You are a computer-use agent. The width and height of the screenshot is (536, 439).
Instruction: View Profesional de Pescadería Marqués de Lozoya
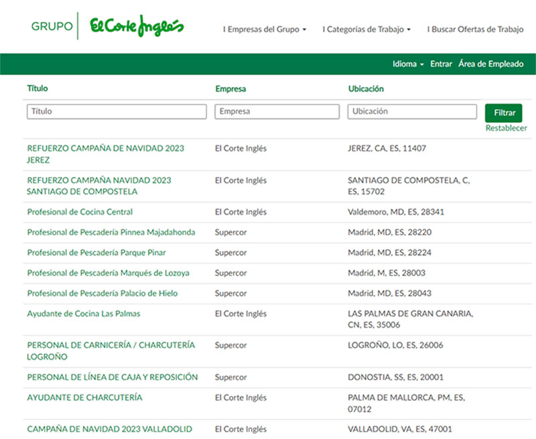108,273
